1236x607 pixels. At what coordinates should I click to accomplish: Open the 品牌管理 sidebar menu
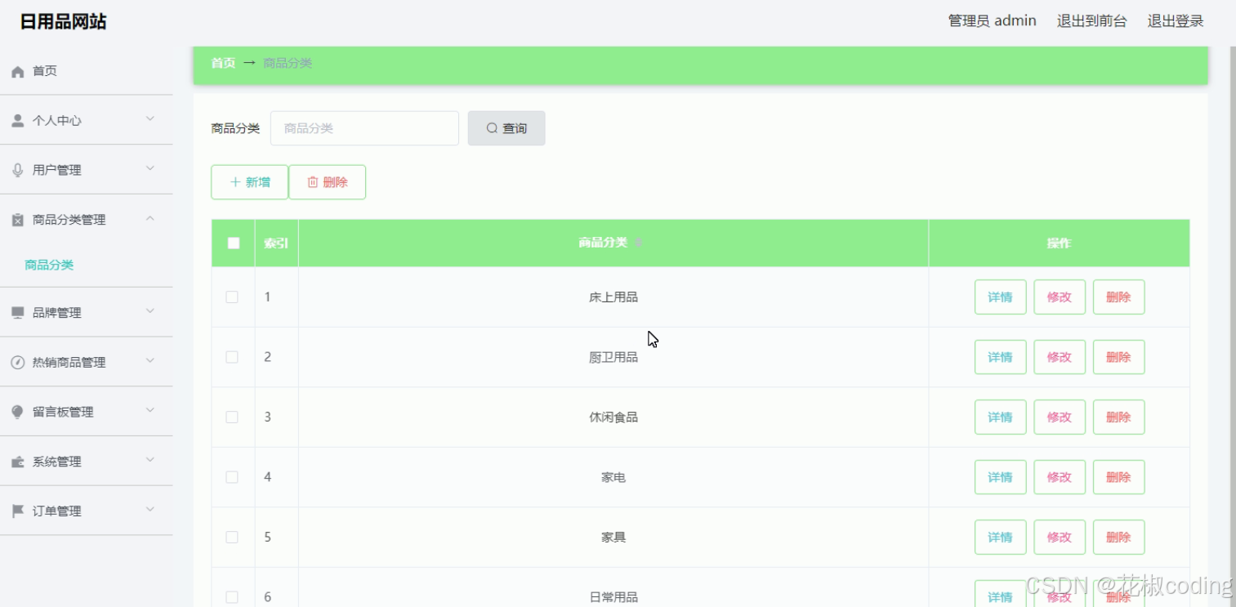(x=86, y=313)
